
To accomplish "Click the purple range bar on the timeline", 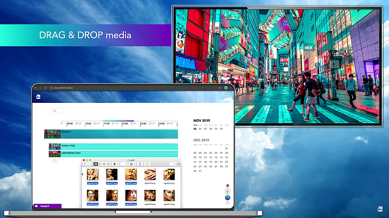I will coord(118,121).
